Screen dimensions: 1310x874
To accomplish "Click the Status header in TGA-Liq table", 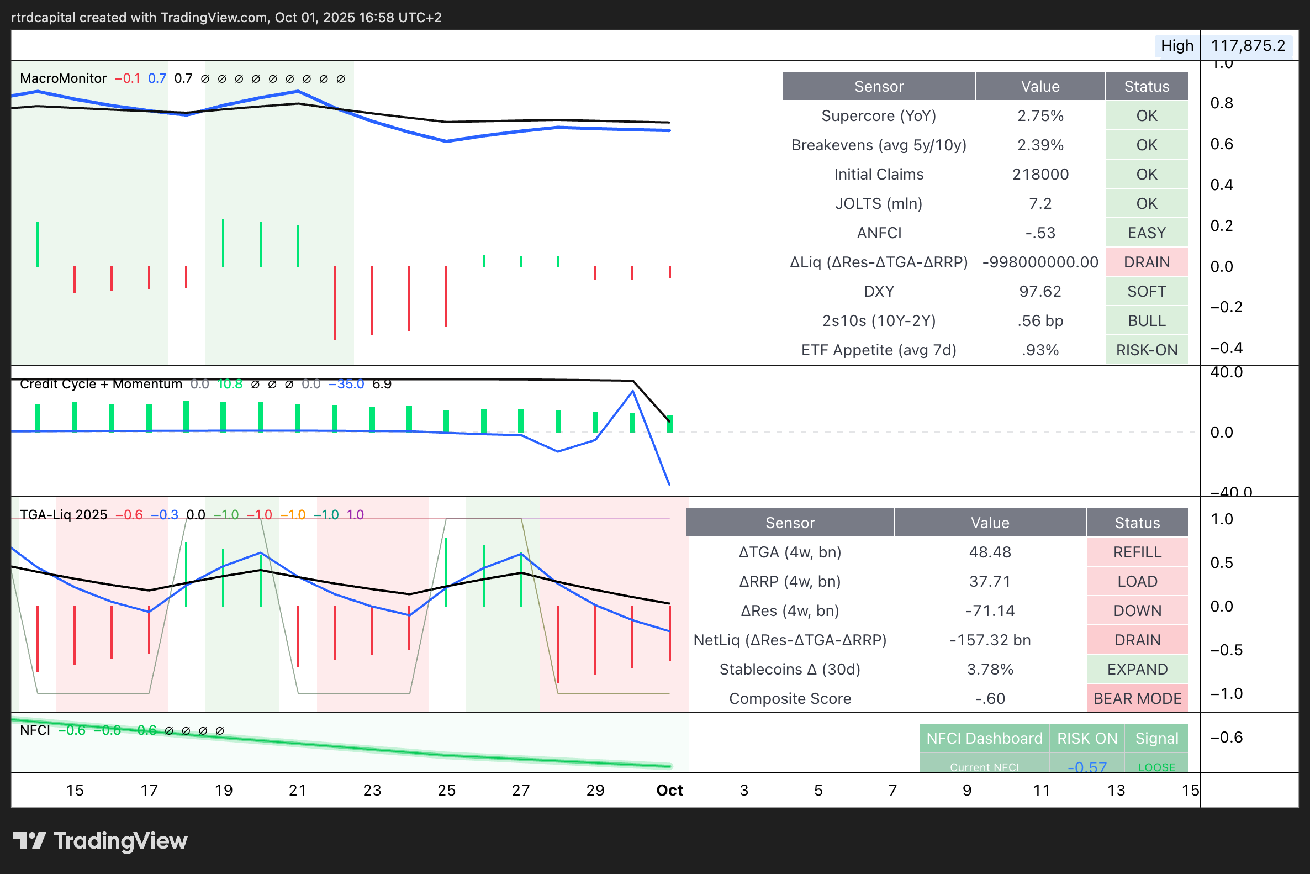I will pyautogui.click(x=1137, y=523).
